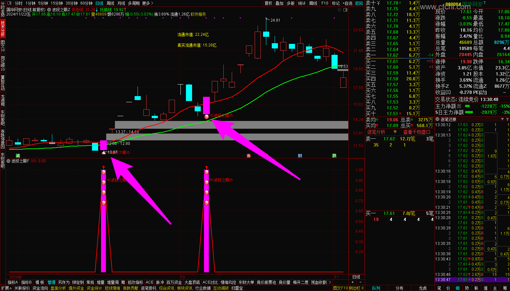Expand the 更多 periods menu

click(148, 3)
